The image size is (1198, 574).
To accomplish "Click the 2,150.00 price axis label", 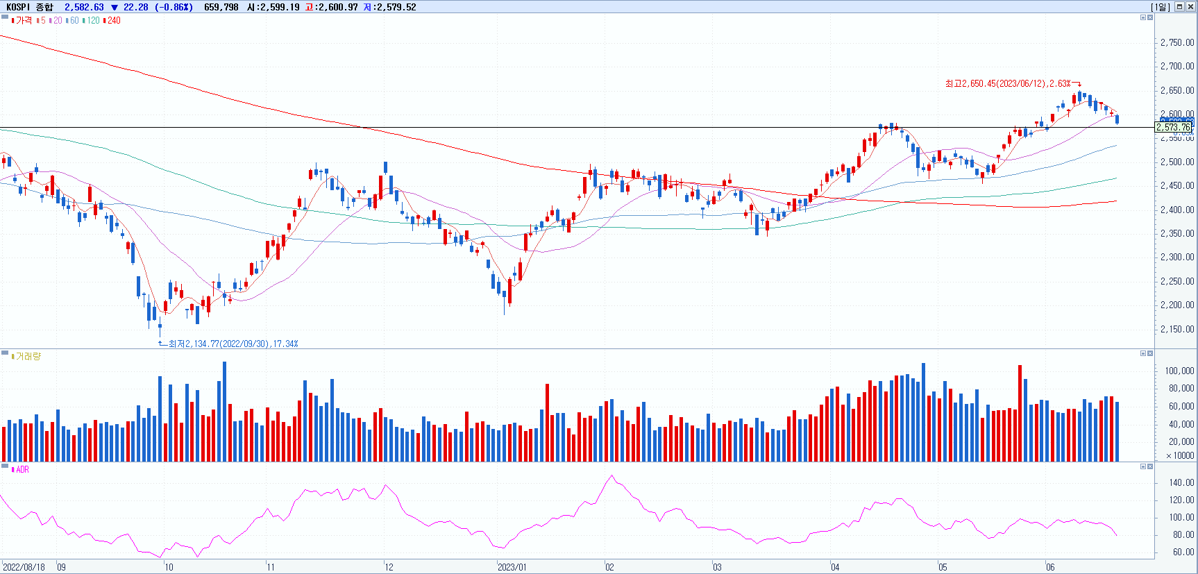I will (1177, 329).
